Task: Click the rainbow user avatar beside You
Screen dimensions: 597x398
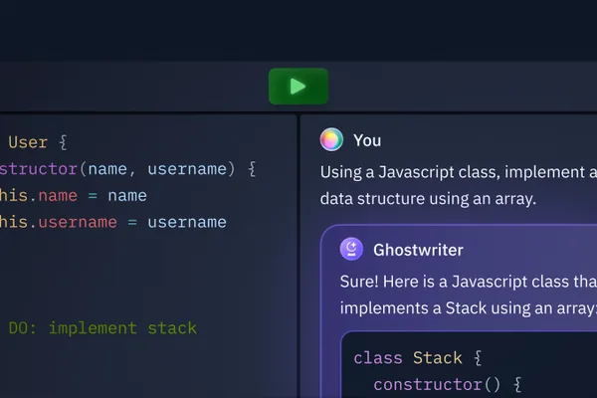Action: 331,139
